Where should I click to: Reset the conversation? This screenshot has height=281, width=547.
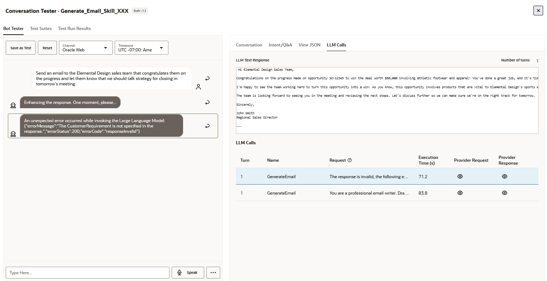point(47,47)
